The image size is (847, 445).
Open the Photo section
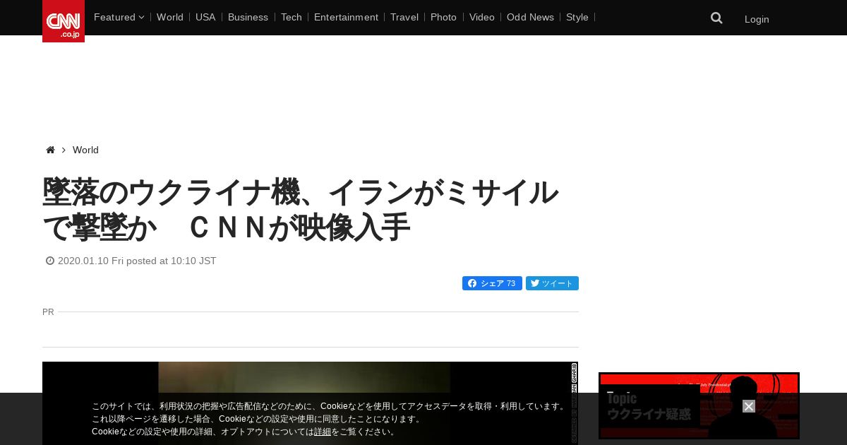point(443,17)
